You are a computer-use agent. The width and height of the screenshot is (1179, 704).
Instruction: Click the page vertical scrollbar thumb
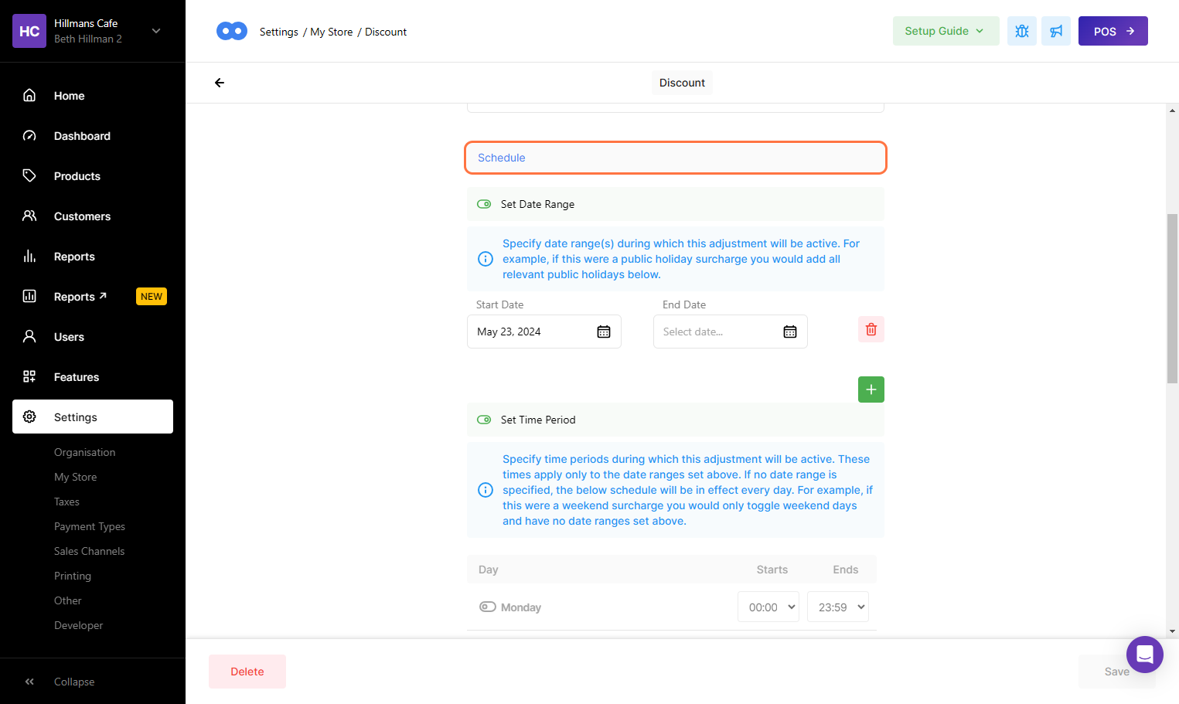click(x=1172, y=298)
